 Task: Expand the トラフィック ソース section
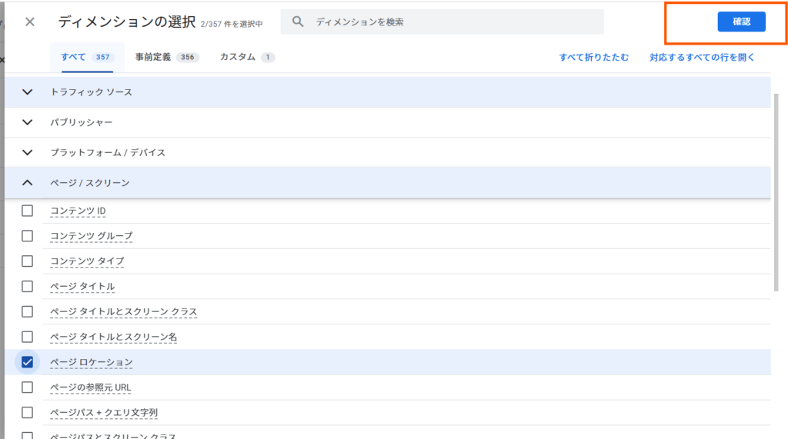pyautogui.click(x=28, y=92)
